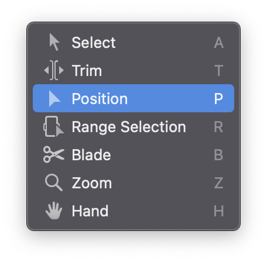
Task: Click the T shortcut beside Trim
Action: pyautogui.click(x=219, y=71)
